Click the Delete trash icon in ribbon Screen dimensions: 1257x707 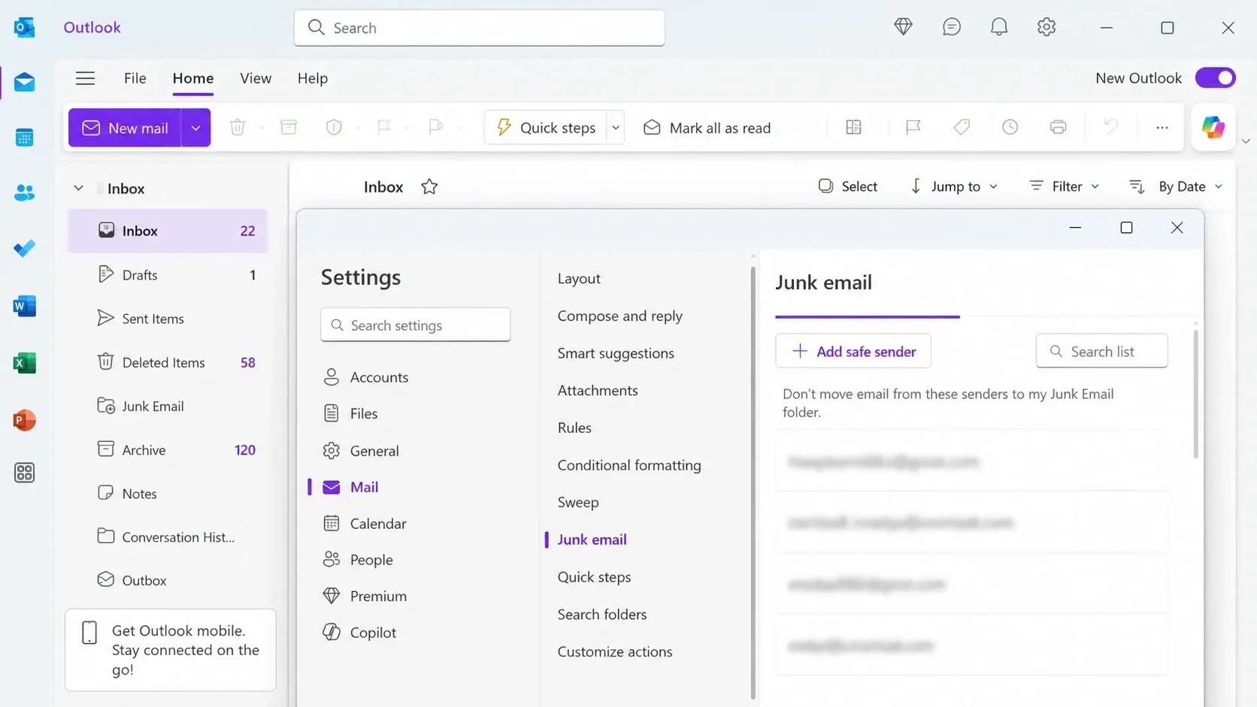(x=238, y=128)
